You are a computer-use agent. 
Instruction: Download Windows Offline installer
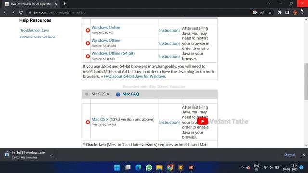pyautogui.click(x=106, y=40)
